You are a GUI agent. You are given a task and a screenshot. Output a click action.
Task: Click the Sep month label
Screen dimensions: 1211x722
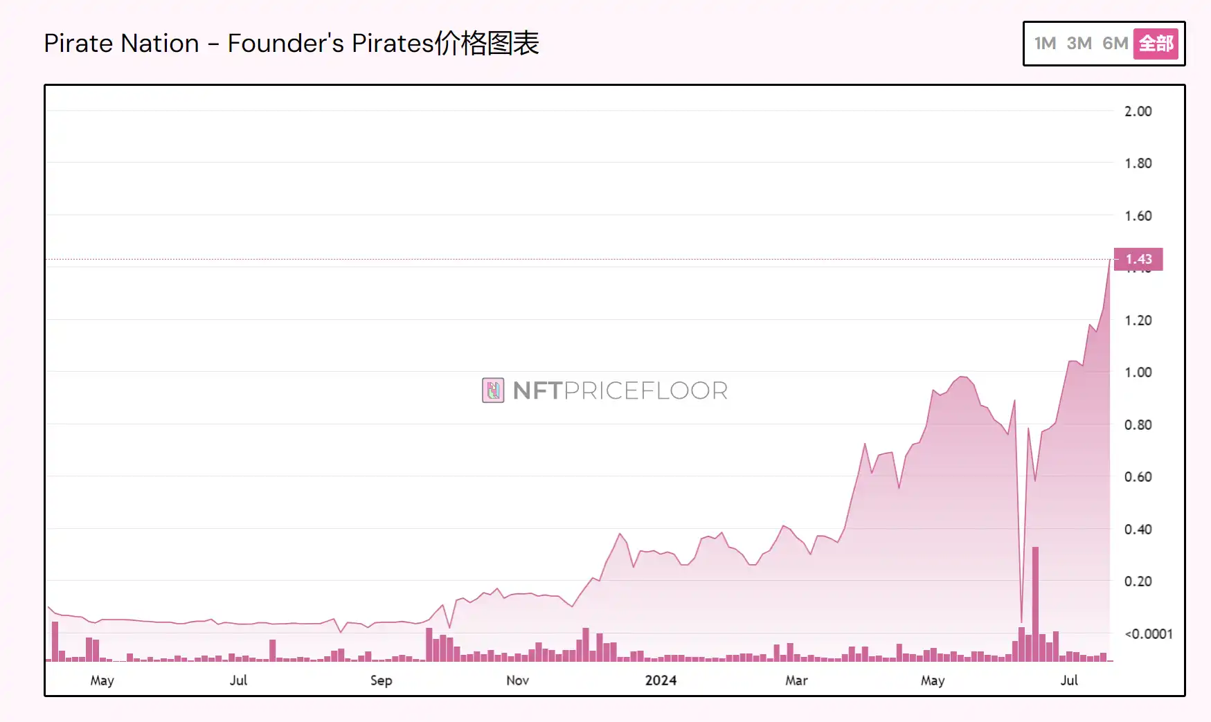[x=381, y=680]
